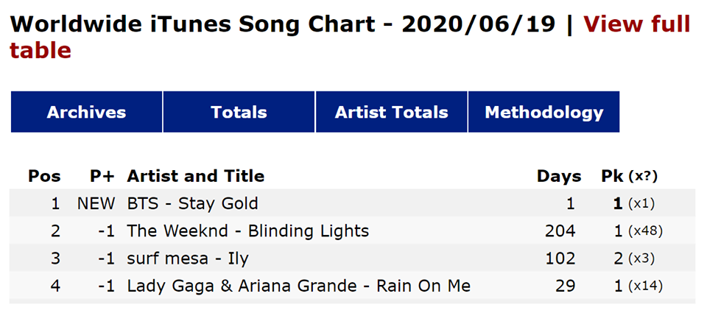Image resolution: width=707 pixels, height=313 pixels.
Task: Select The Weeknd - Blinding Lights entry
Action: 247,231
